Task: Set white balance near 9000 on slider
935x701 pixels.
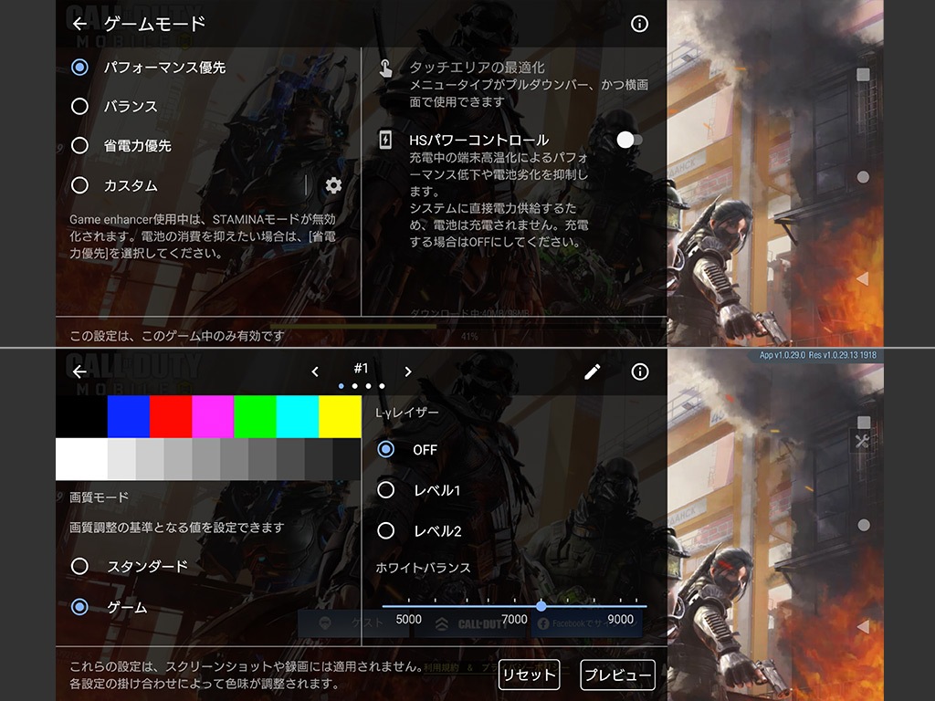Action: (x=620, y=606)
